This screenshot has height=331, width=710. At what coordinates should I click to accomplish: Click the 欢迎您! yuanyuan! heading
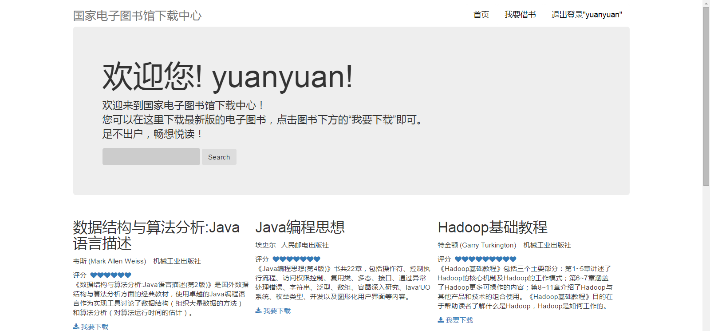[x=228, y=76]
